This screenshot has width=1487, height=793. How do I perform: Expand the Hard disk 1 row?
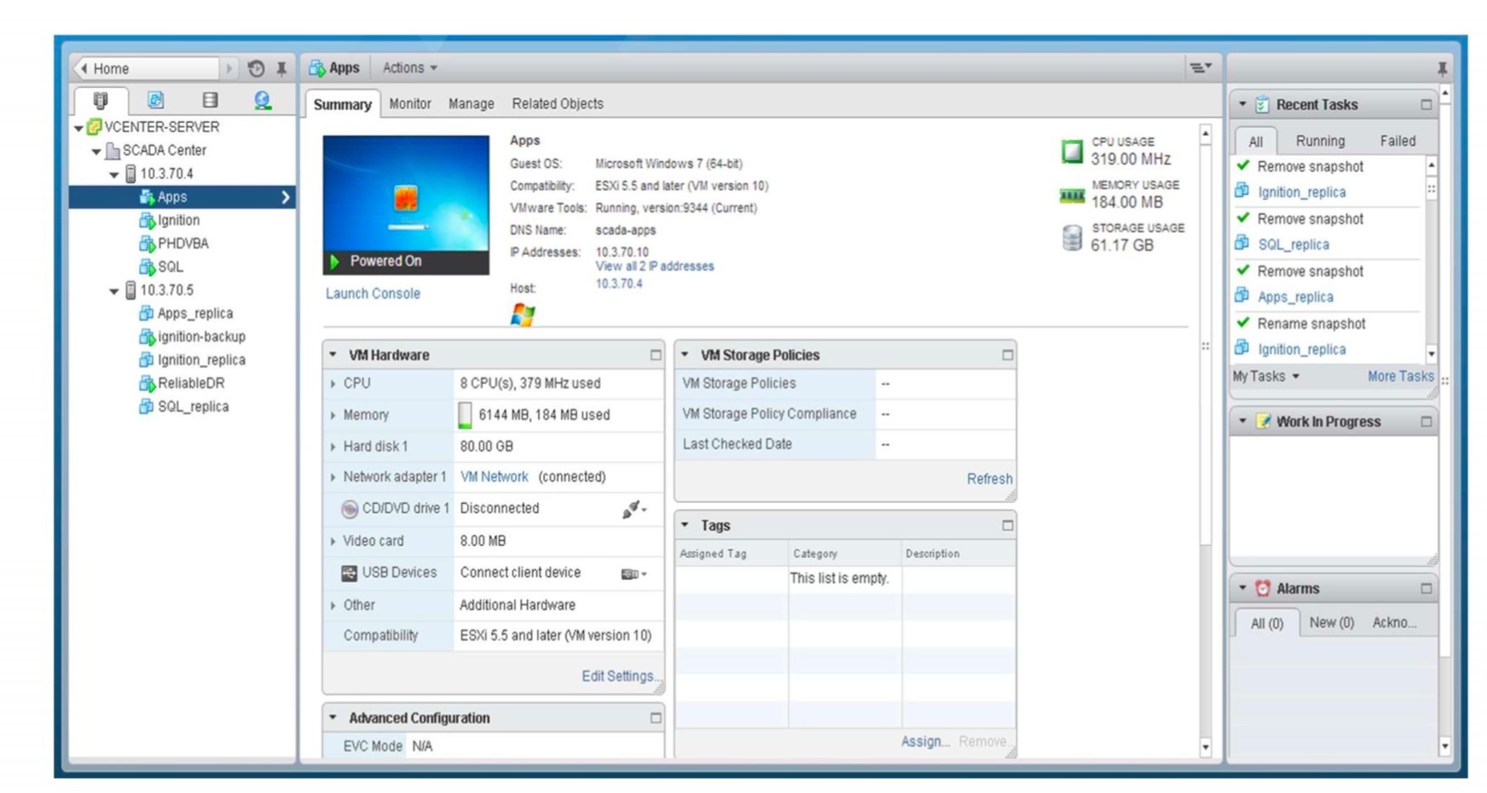coord(333,446)
